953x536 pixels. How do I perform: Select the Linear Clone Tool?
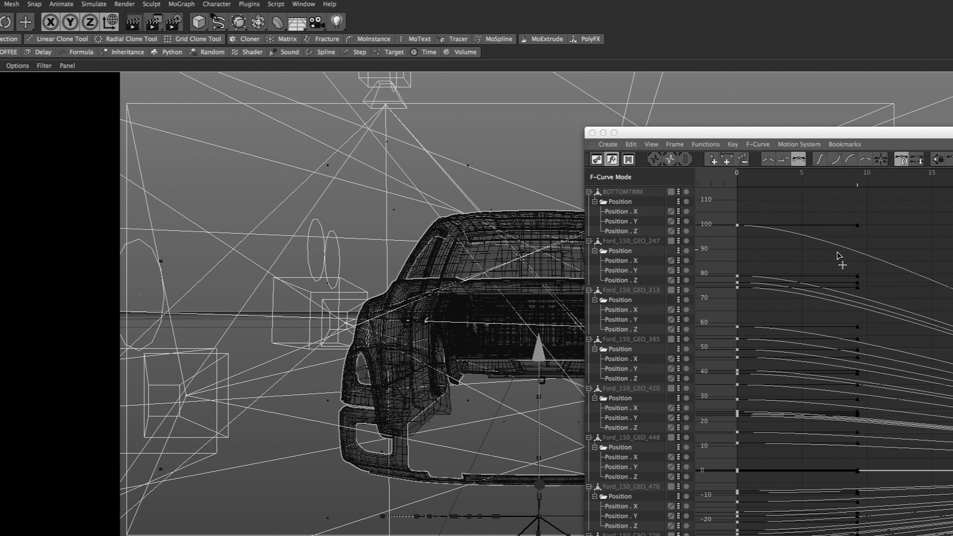[x=57, y=39]
